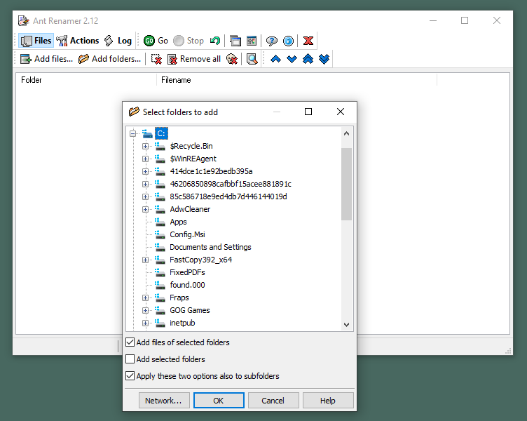
Task: Click the Network... button
Action: click(164, 401)
